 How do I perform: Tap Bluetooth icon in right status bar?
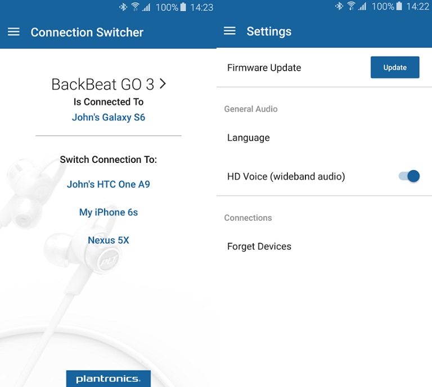click(x=339, y=7)
